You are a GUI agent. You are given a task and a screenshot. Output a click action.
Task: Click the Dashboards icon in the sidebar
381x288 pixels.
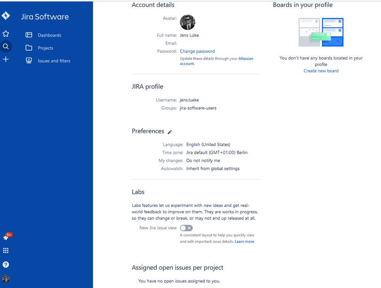(29, 35)
